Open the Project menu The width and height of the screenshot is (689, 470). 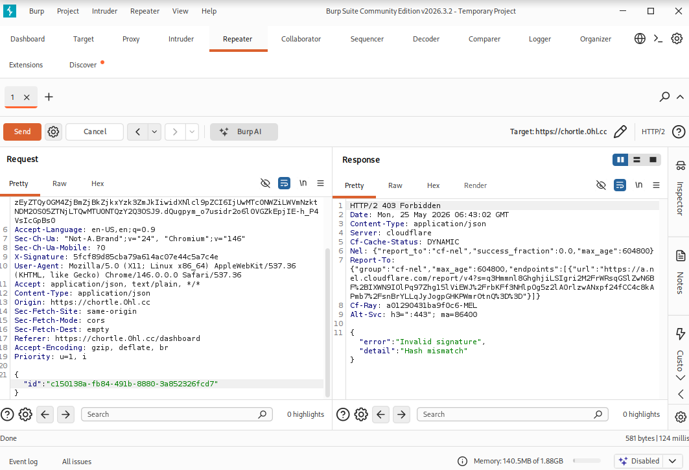click(x=67, y=11)
